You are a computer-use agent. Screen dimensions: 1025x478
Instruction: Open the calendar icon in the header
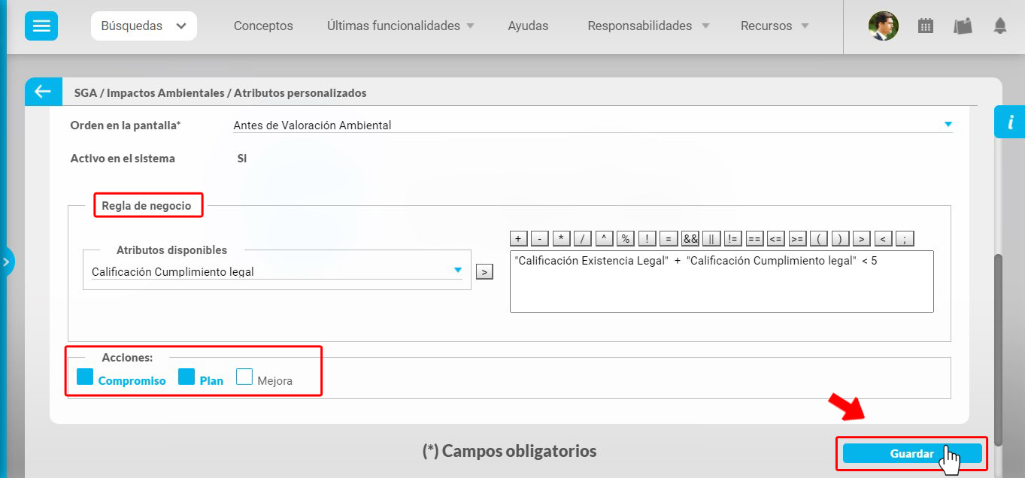[x=926, y=26]
